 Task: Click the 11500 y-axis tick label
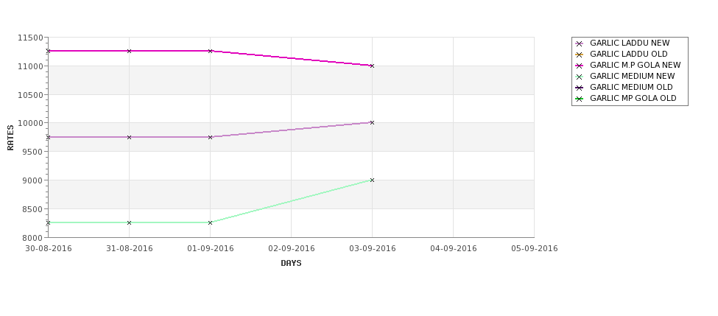coord(30,38)
